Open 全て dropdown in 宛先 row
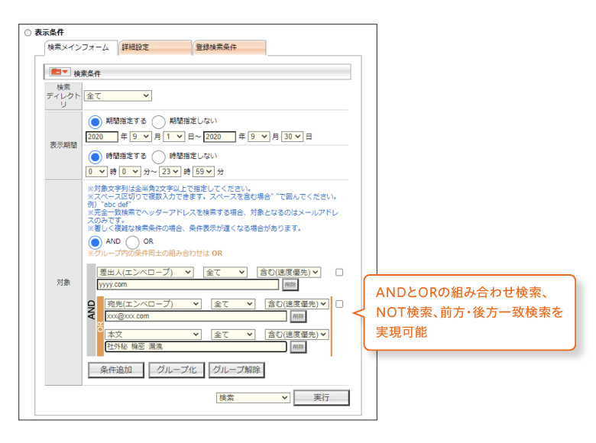This screenshot has width=596, height=443. click(x=233, y=304)
